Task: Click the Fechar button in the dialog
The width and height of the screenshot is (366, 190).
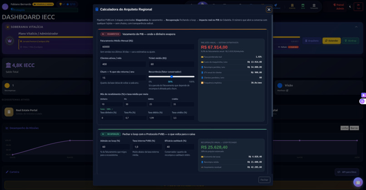Action: tap(264, 180)
